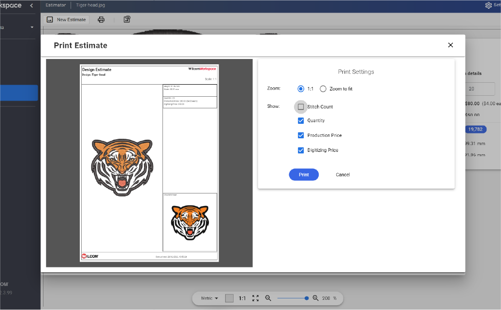The width and height of the screenshot is (501, 310).
Task: Collapse the left sidebar panel
Action: tap(32, 5)
